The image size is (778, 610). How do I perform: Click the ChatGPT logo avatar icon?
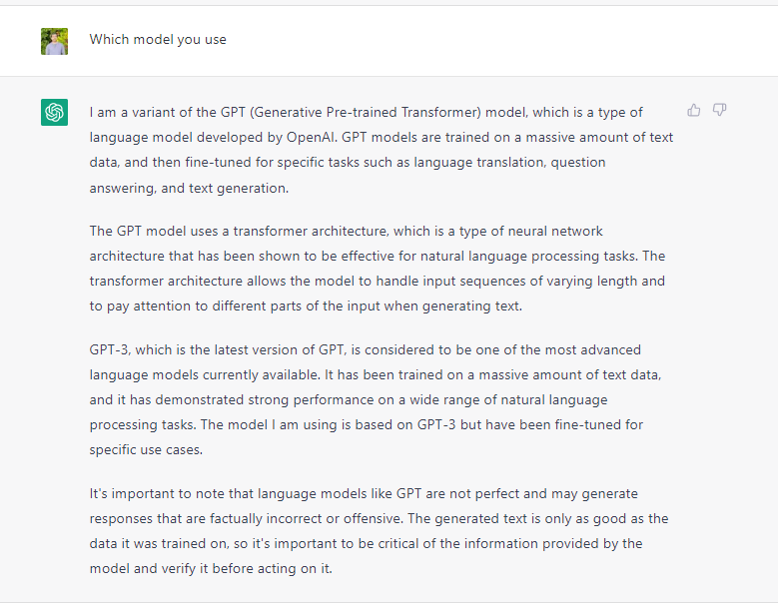click(x=54, y=113)
